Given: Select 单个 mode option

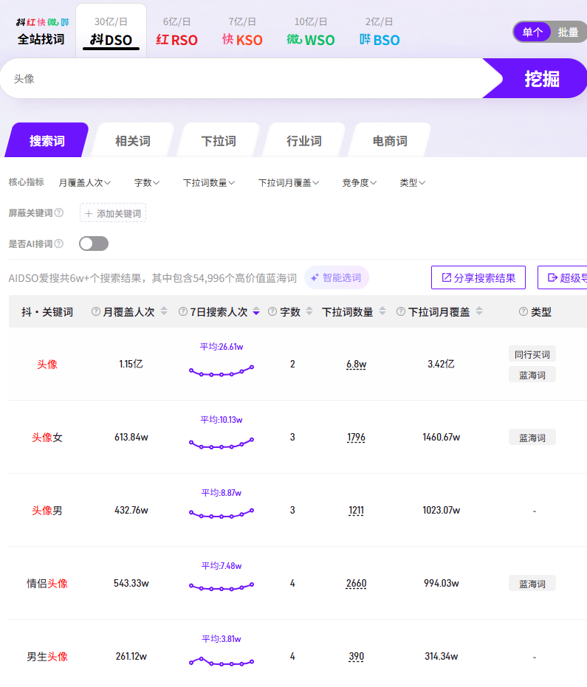Looking at the screenshot, I should tap(532, 32).
